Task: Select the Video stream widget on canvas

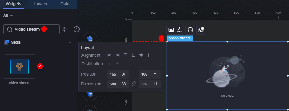Action: pyautogui.click(x=227, y=76)
